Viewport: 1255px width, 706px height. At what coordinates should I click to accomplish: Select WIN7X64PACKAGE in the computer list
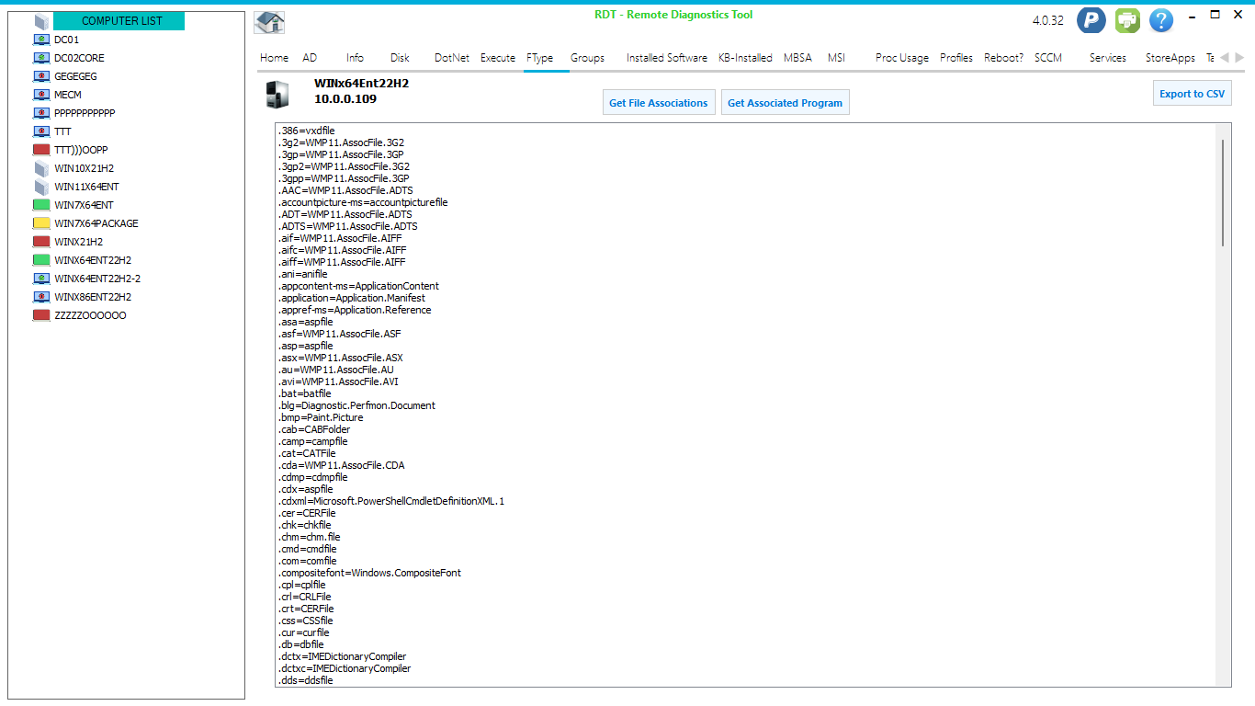[96, 223]
